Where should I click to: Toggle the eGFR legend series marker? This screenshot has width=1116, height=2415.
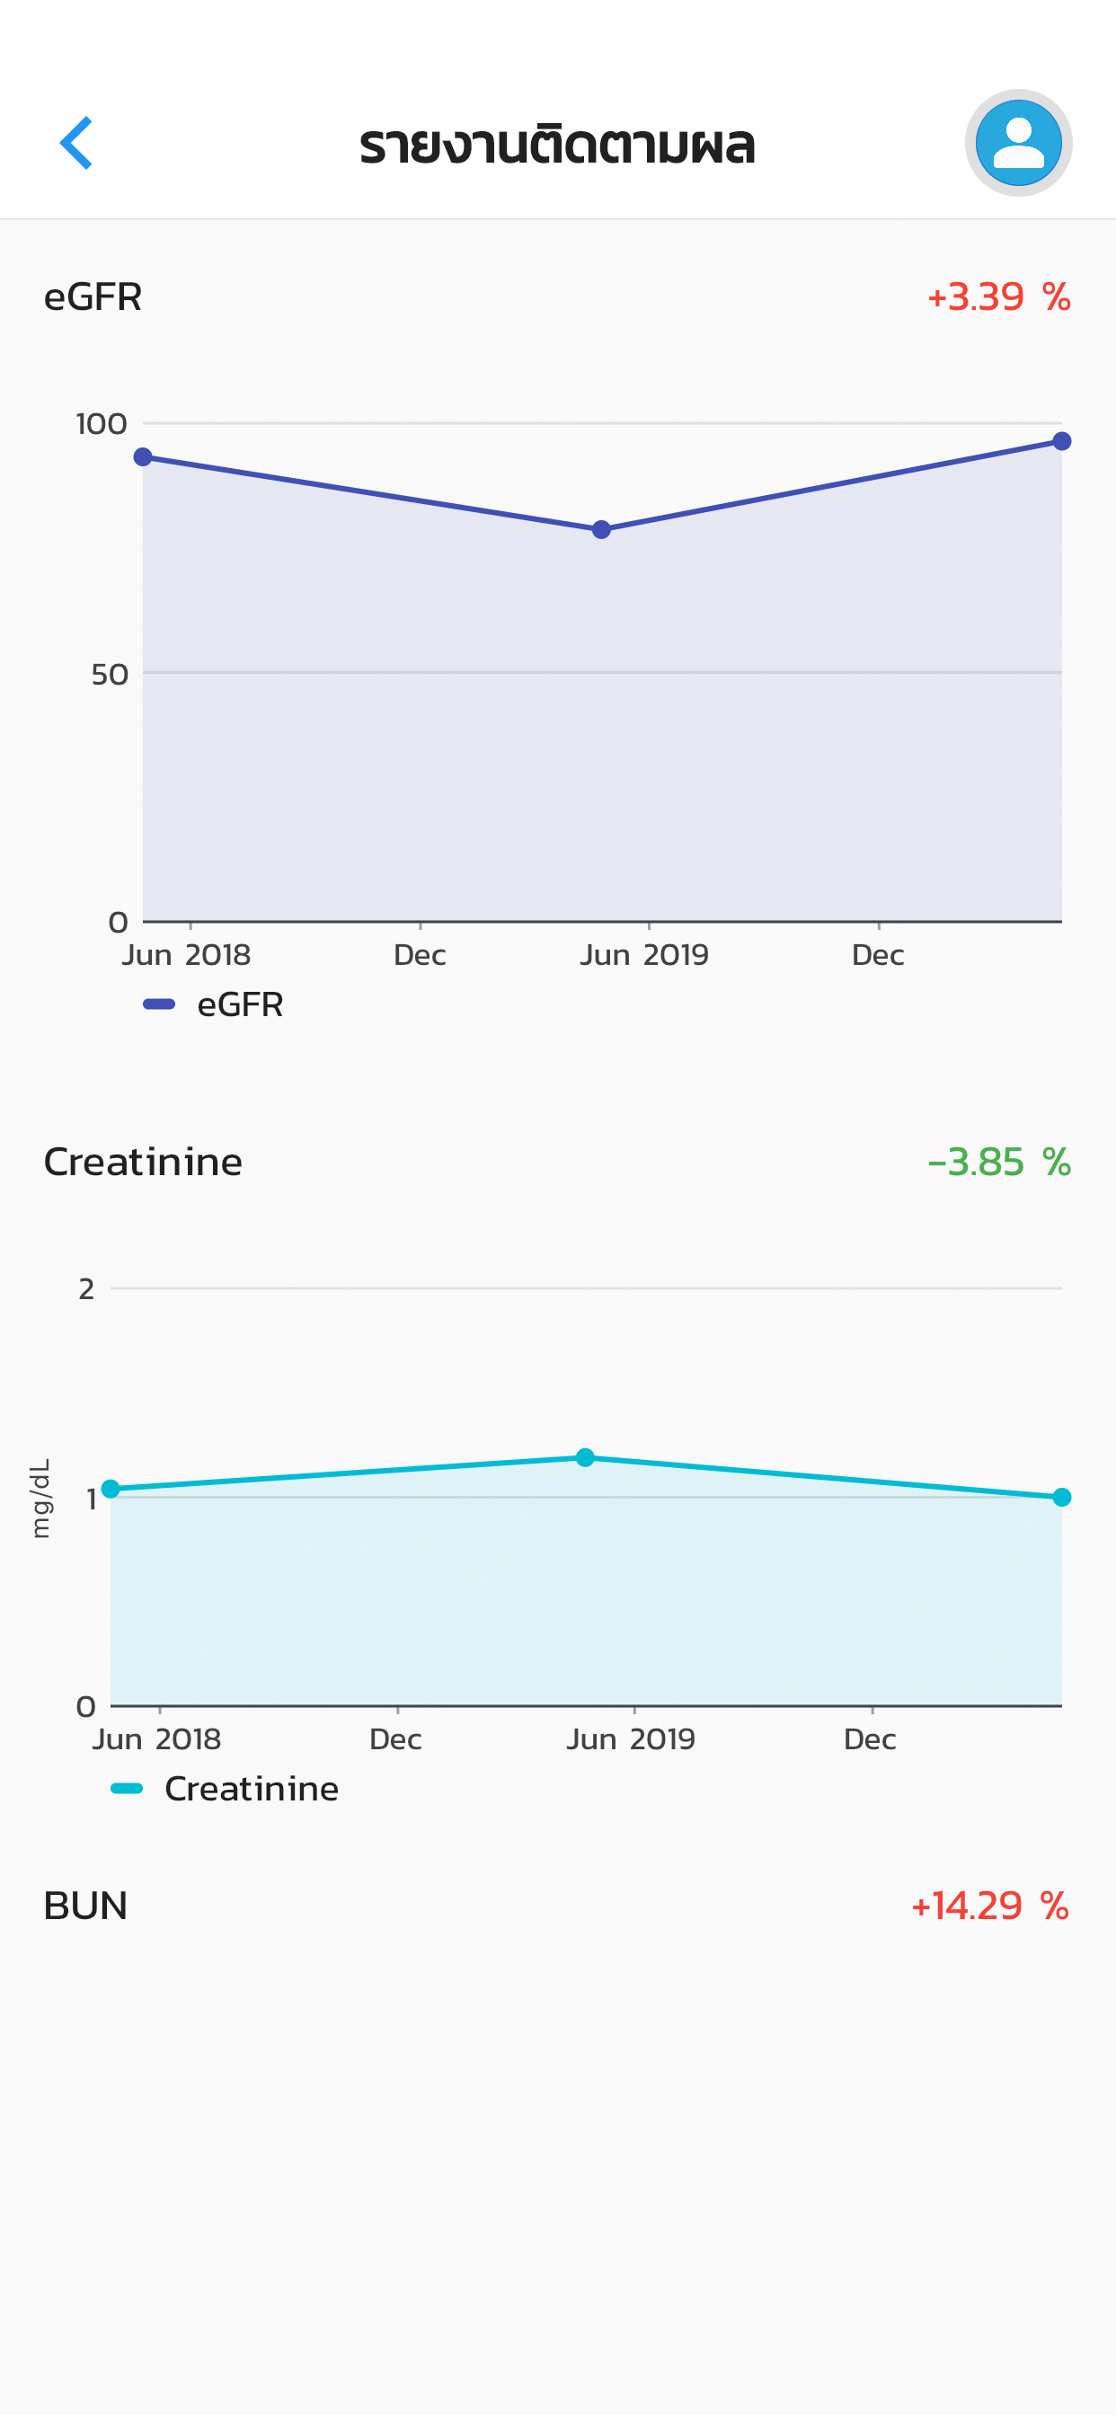pyautogui.click(x=159, y=1004)
